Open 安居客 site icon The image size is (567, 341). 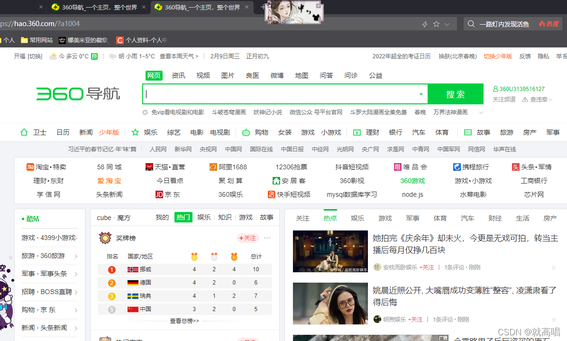[x=276, y=180]
